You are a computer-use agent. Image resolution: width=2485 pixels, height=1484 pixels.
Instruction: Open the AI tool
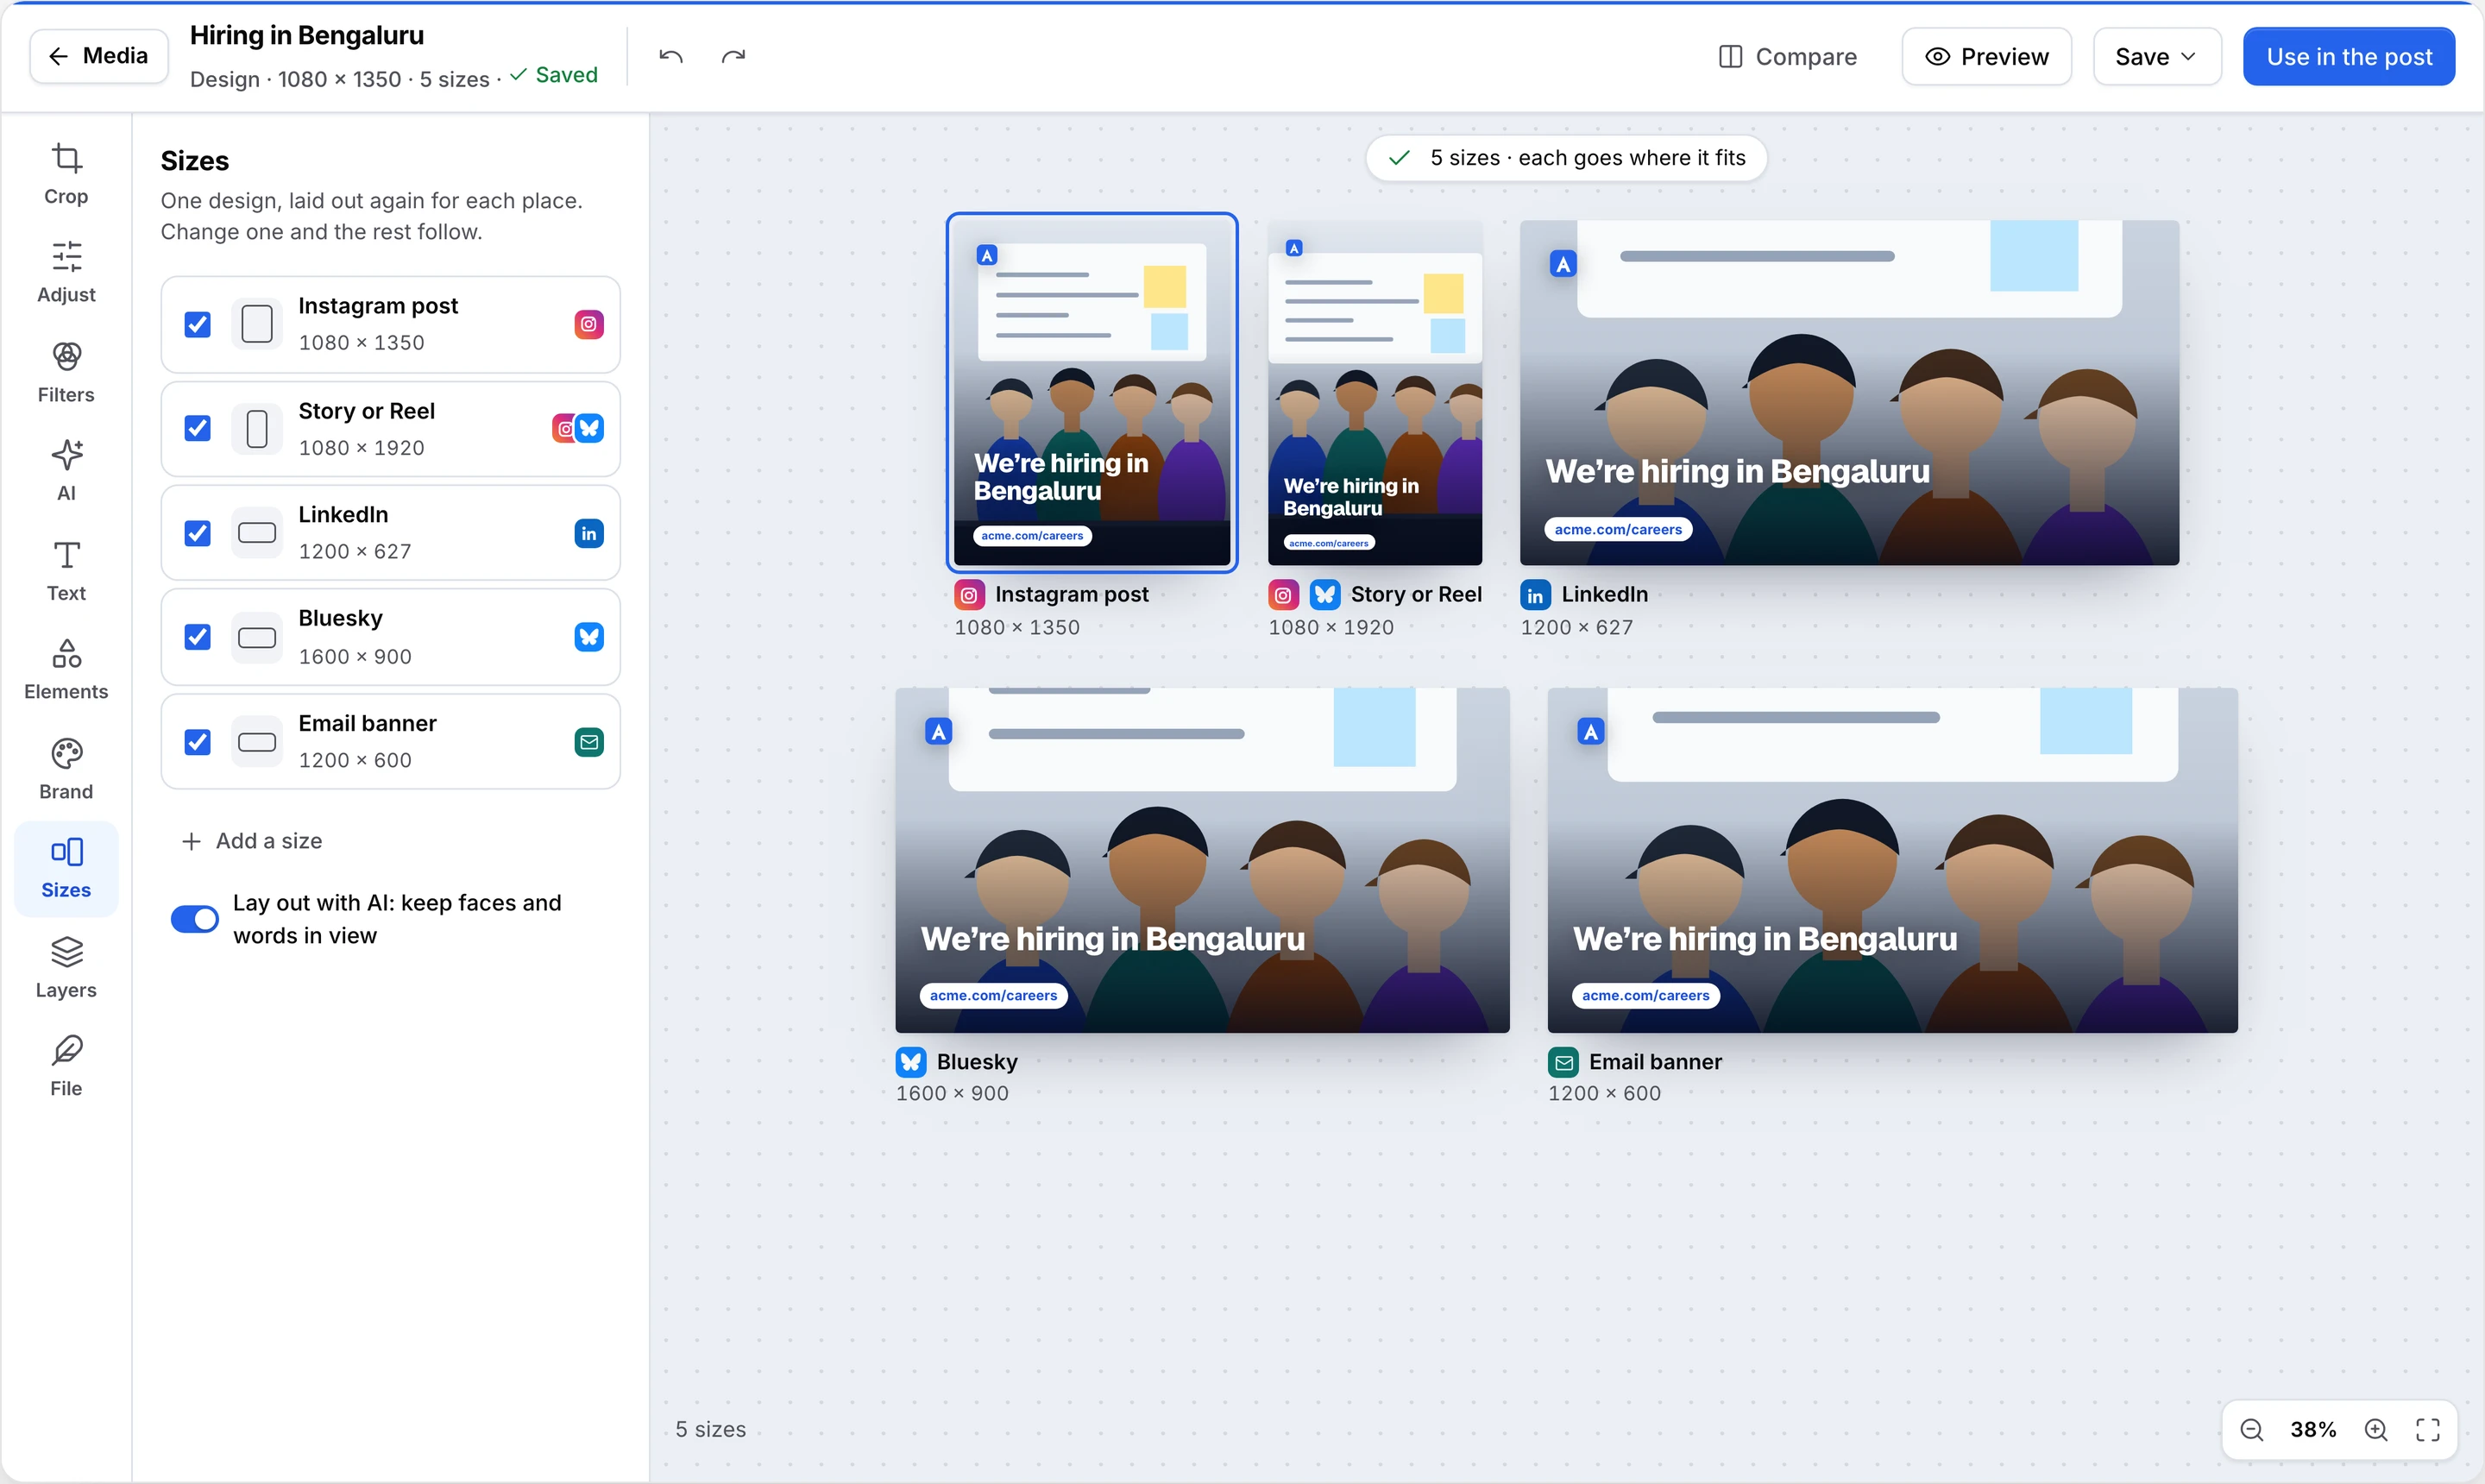coord(66,470)
